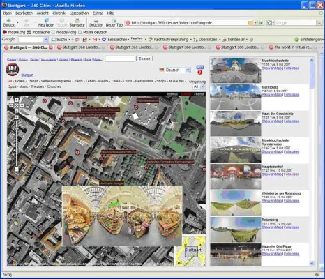Switch map to Hybrid view
Image resolution: width=325 pixels, height=279 pixels.
[x=199, y=94]
